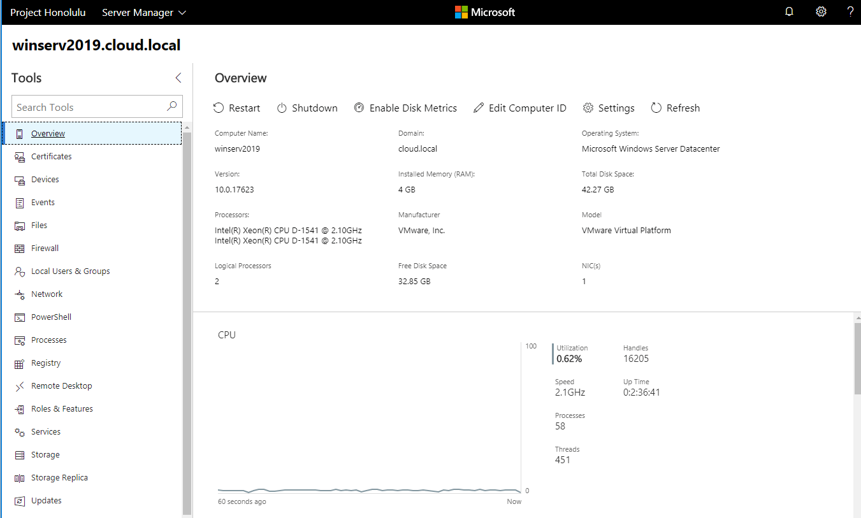Click the Refresh circular arrow icon

(x=656, y=108)
